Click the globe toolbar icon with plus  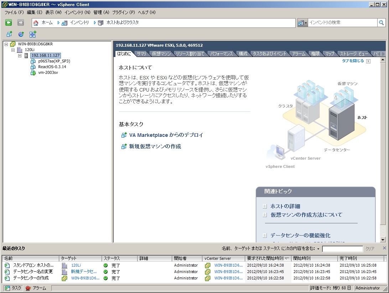pyautogui.click(x=21, y=34)
